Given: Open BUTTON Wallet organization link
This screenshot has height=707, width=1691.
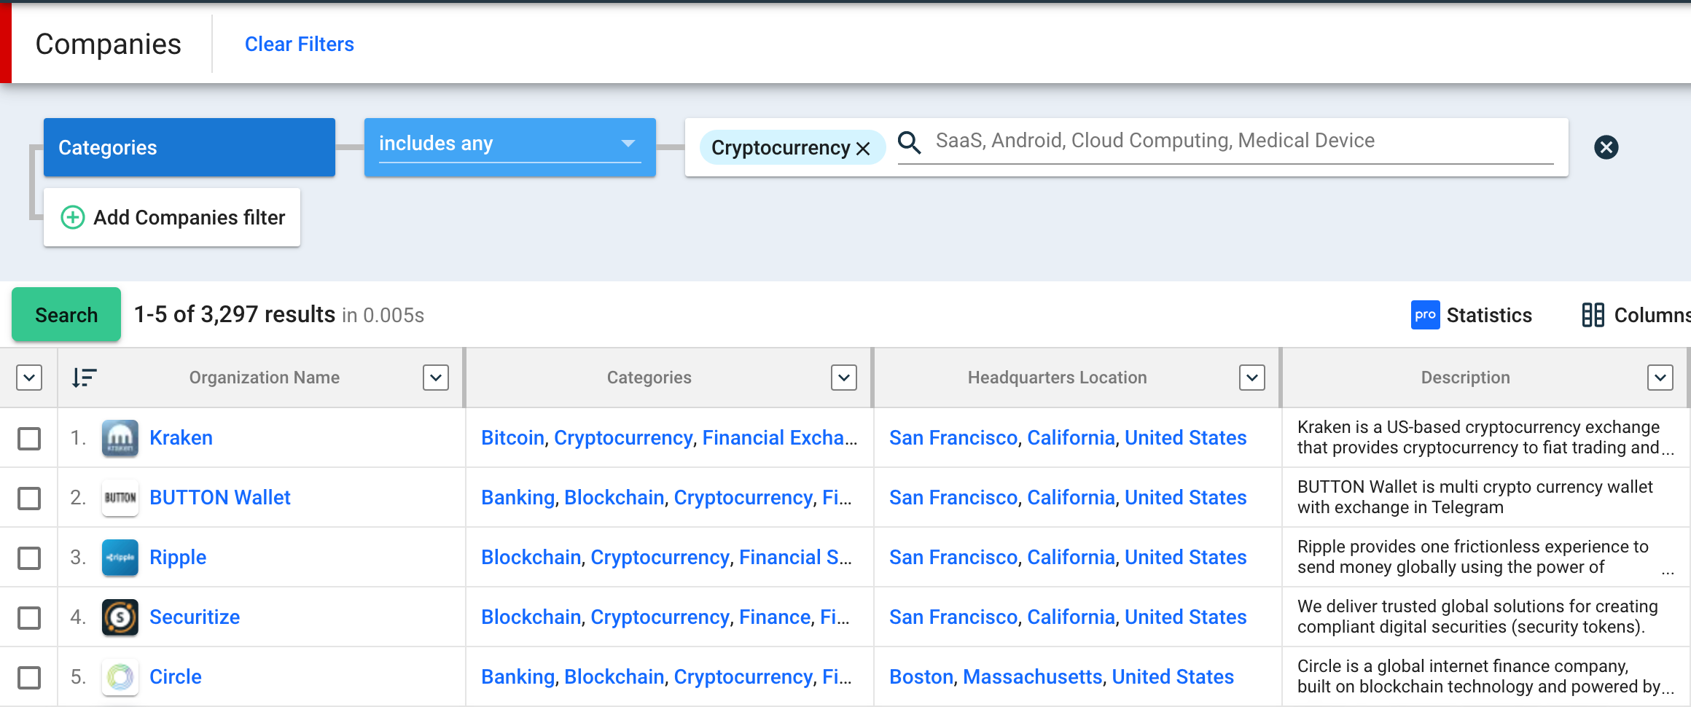Looking at the screenshot, I should 220,497.
